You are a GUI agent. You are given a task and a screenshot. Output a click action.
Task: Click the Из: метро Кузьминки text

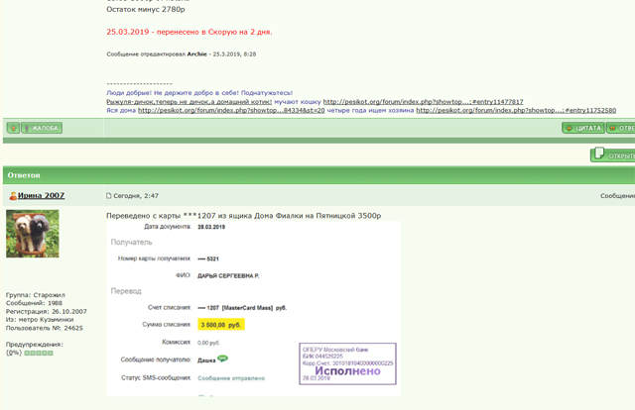(40, 320)
